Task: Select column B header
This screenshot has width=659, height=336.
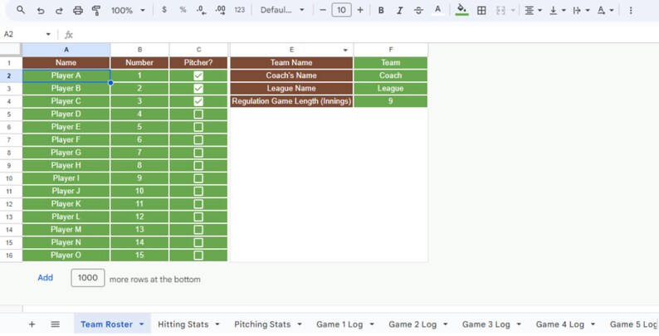Action: [x=139, y=50]
